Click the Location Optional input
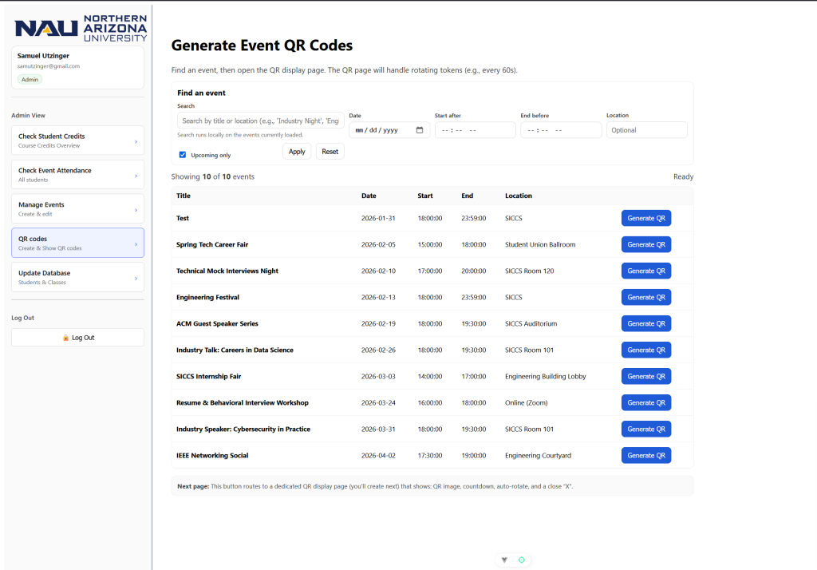The height and width of the screenshot is (570, 817). [646, 130]
